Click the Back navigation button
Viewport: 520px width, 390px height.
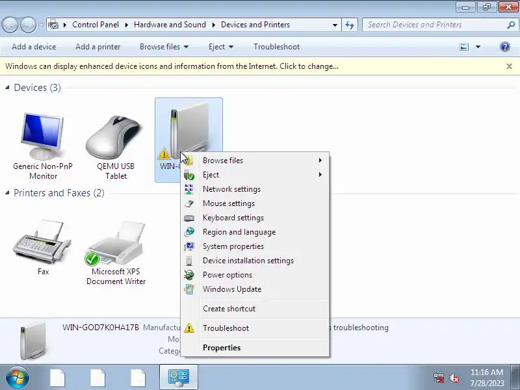tap(10, 25)
